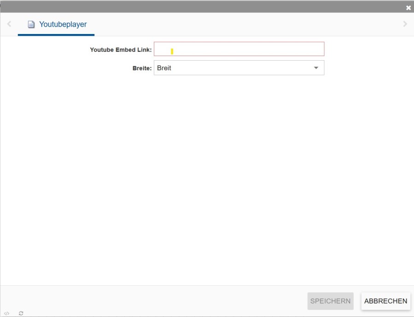
Task: Click the Breite field label
Action: click(x=143, y=68)
